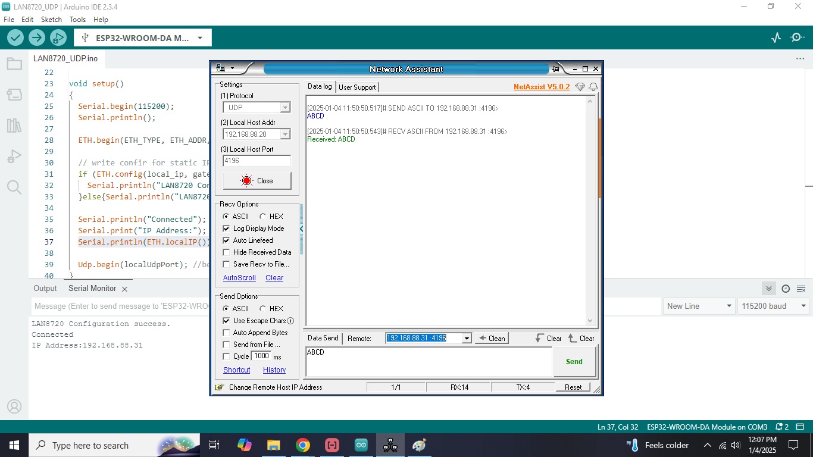The height and width of the screenshot is (457, 813).
Task: Click the Search magnifier sidebar icon
Action: [x=14, y=187]
